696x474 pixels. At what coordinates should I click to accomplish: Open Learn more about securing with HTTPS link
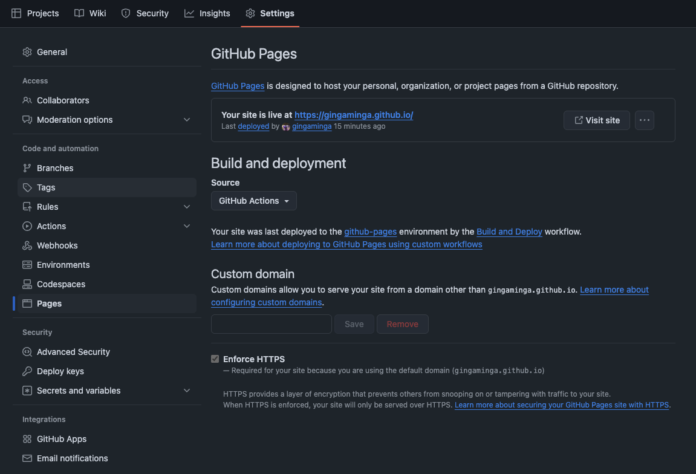point(562,404)
